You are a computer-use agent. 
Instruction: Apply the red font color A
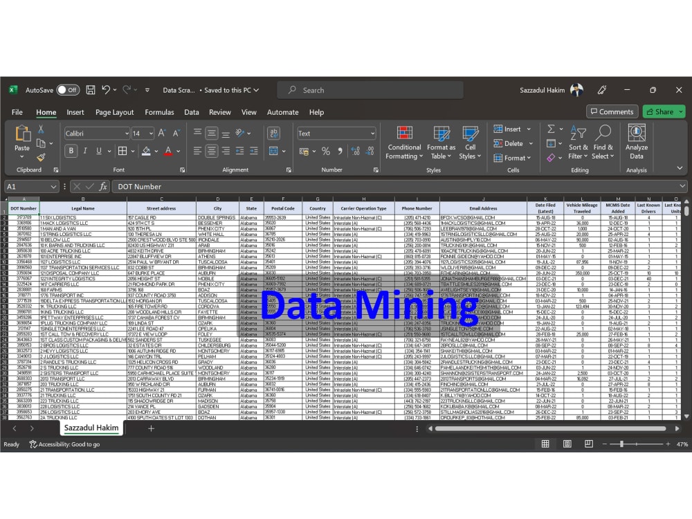(x=168, y=152)
